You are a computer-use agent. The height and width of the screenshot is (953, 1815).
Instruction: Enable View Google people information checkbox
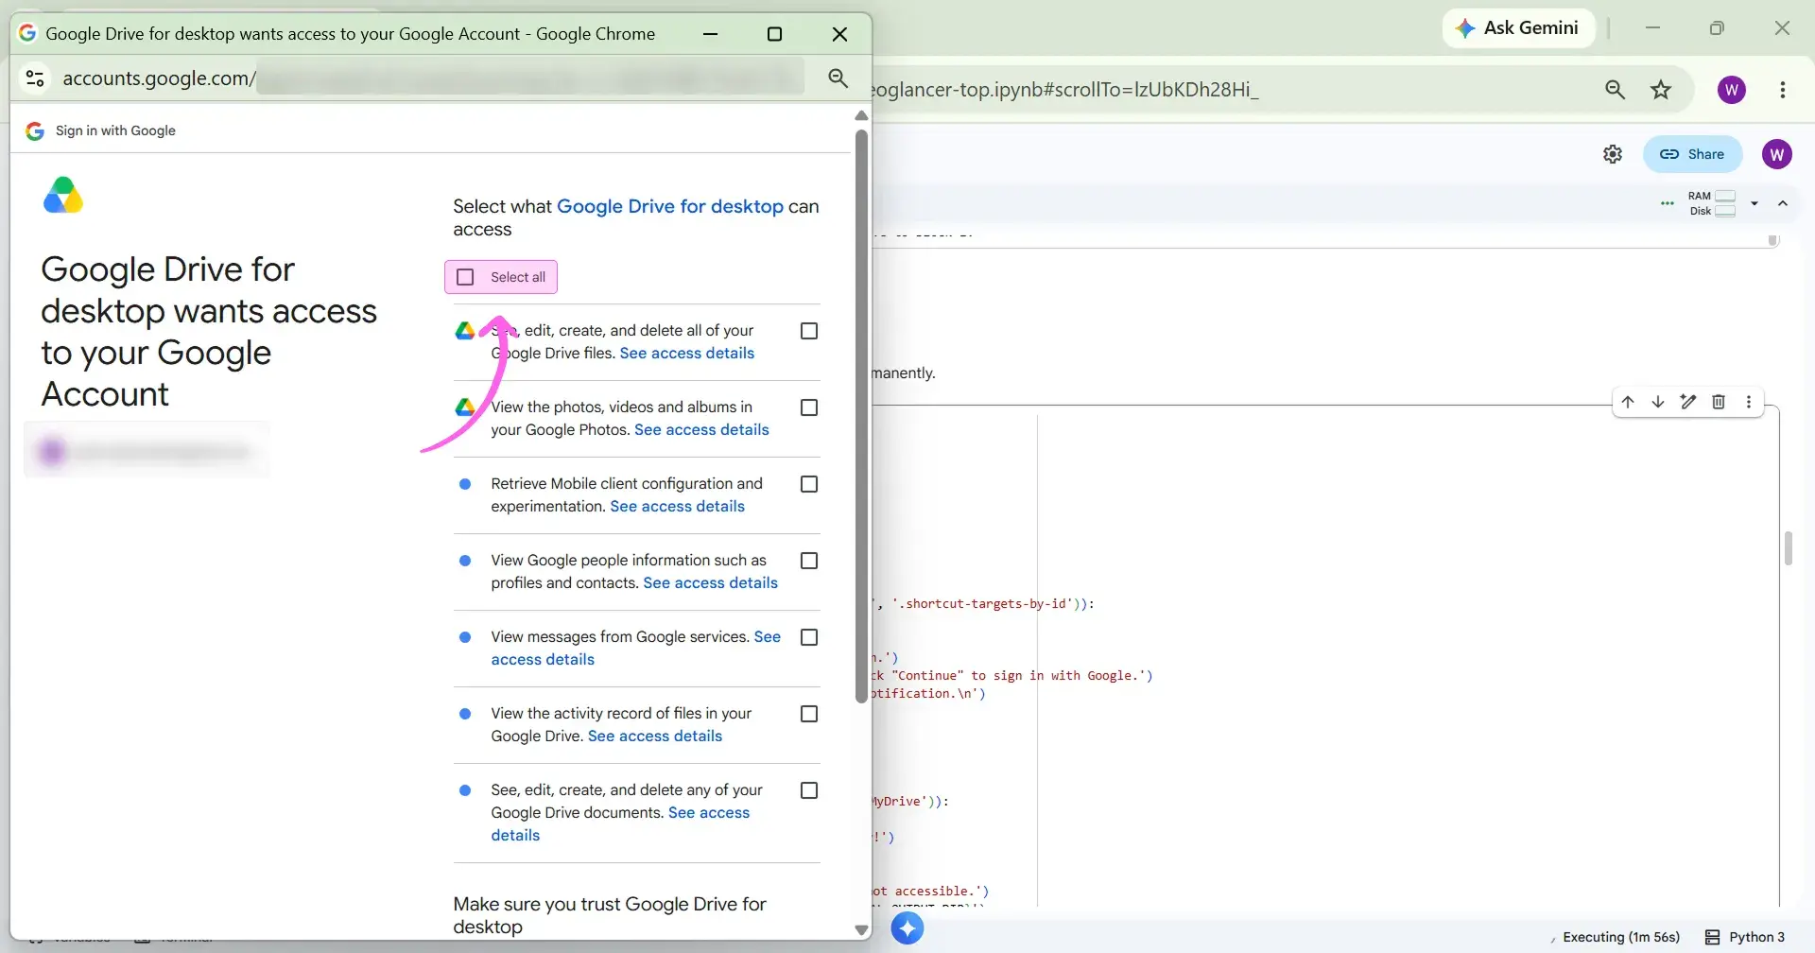coord(809,561)
